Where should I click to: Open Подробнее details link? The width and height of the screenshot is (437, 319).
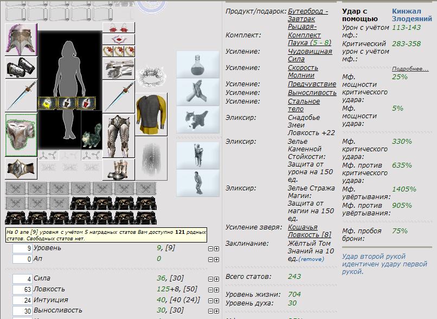[x=410, y=69]
